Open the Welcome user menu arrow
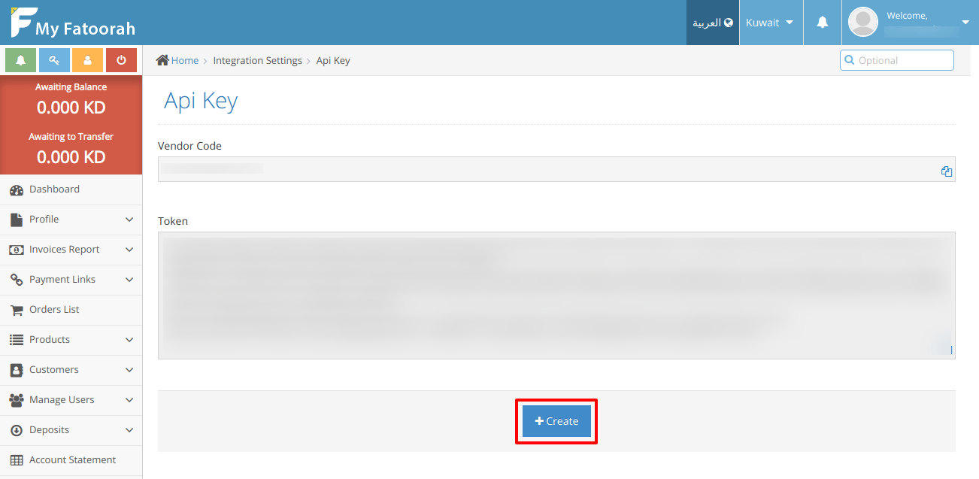 (965, 23)
